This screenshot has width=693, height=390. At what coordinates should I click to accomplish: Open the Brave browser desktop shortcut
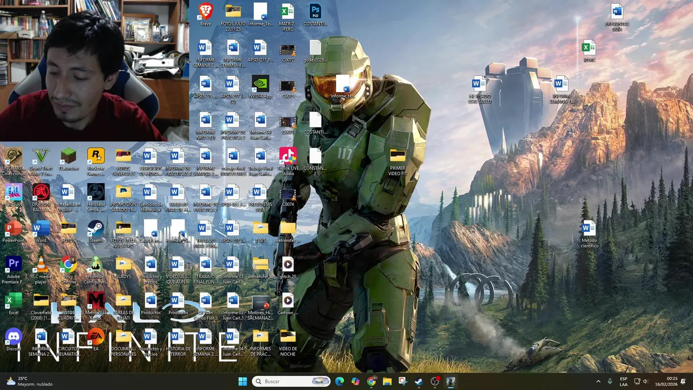click(x=205, y=15)
